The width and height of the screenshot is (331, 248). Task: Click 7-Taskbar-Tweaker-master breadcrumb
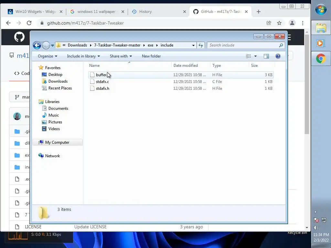coord(117,45)
